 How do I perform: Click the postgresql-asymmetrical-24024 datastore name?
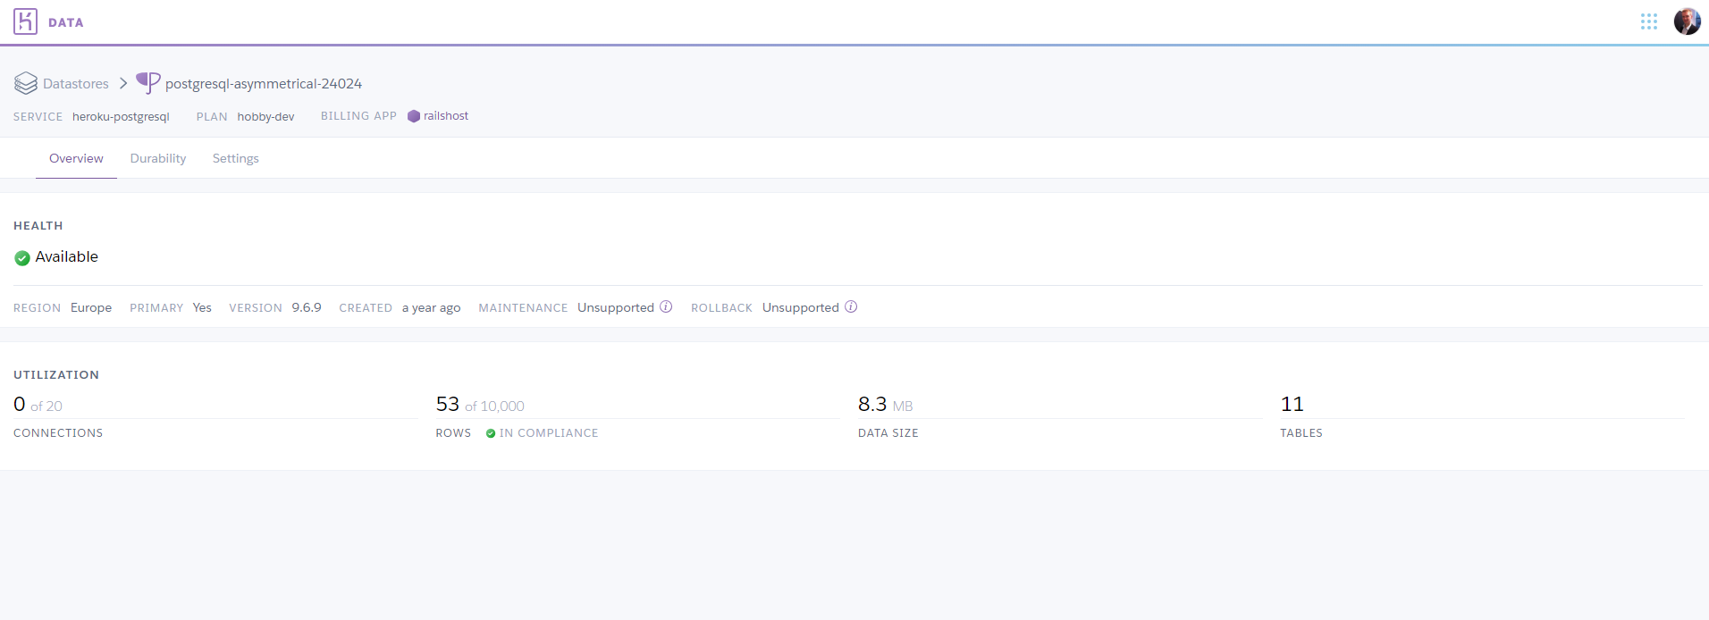tap(264, 83)
